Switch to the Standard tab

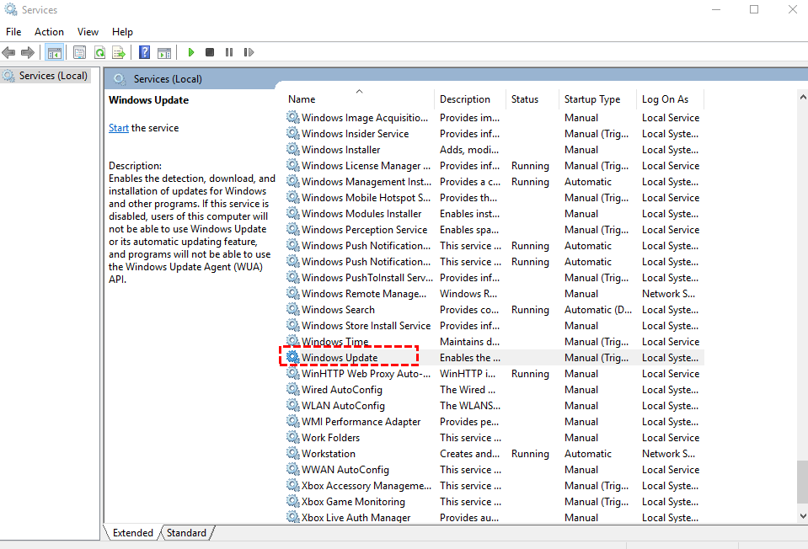186,533
